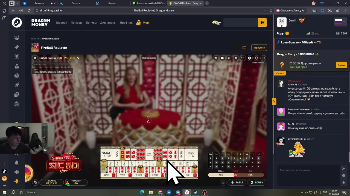Bet on EVEN
The image size is (350, 196).
point(181,154)
